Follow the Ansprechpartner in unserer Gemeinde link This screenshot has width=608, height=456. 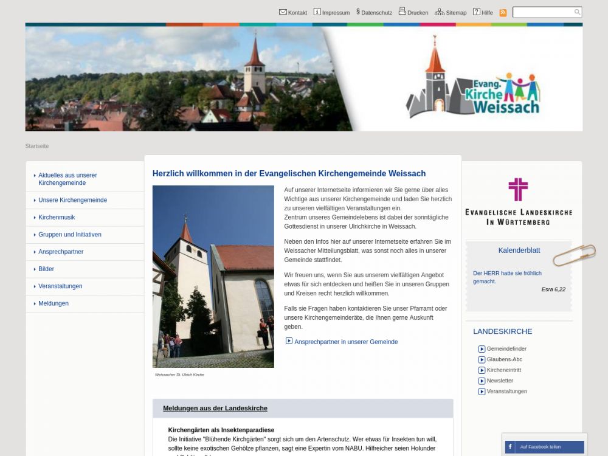(345, 342)
